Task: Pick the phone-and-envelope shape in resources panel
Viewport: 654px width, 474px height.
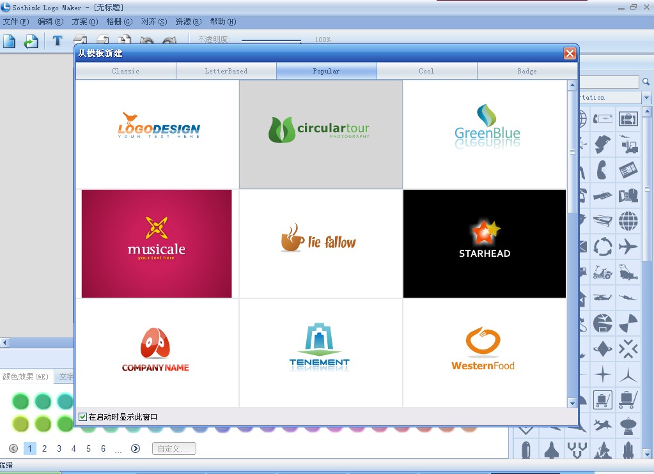Action: 603,119
